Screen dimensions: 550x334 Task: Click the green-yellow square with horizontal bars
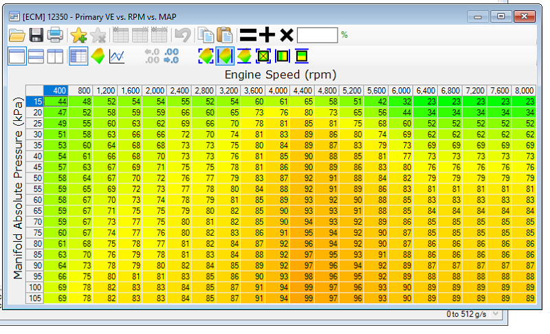(301, 56)
